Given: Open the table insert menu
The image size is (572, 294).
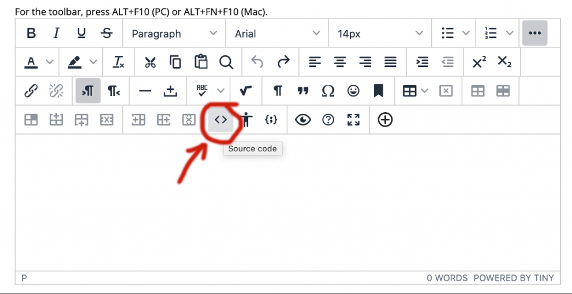Looking at the screenshot, I should pyautogui.click(x=416, y=91).
